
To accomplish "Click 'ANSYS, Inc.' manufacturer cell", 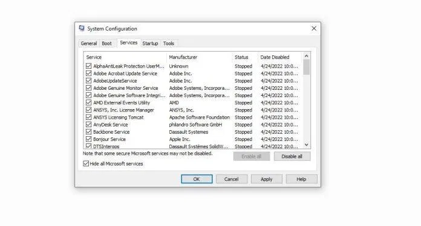I will pyautogui.click(x=181, y=110).
